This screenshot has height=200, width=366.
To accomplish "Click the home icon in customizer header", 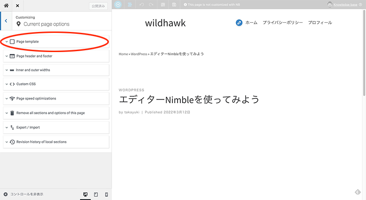I will [6, 5].
